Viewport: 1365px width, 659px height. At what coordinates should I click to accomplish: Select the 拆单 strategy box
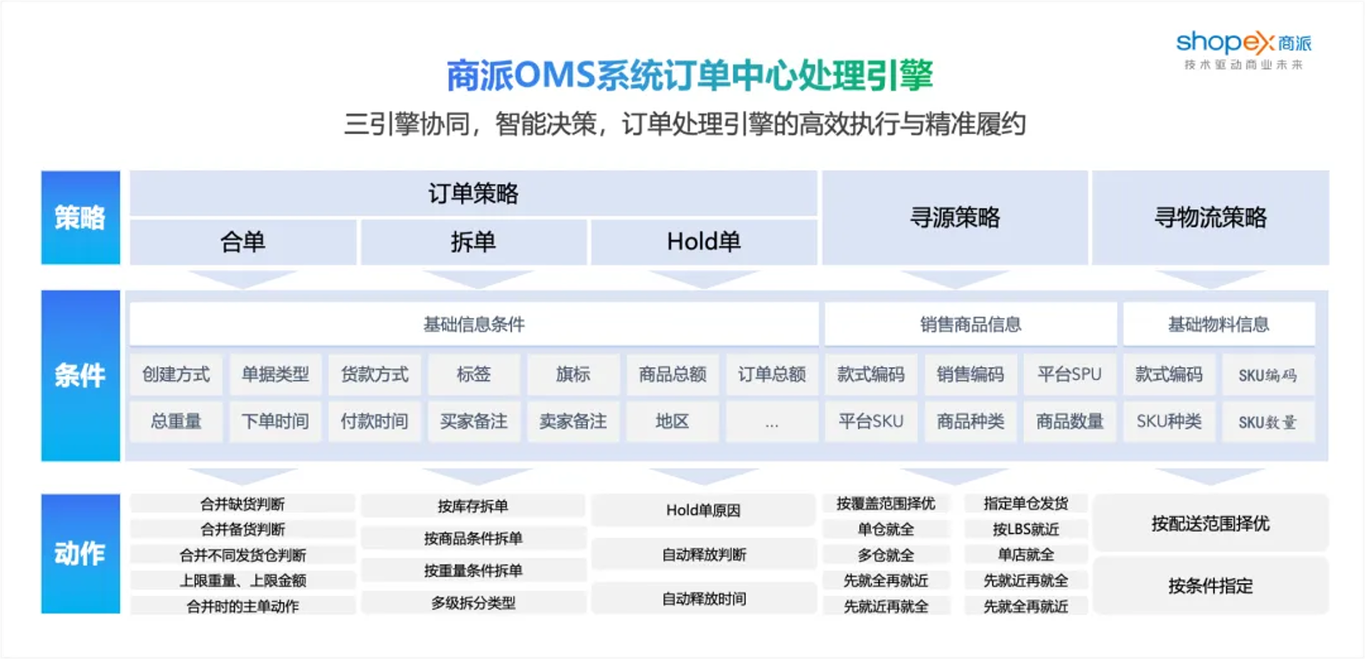pyautogui.click(x=473, y=242)
